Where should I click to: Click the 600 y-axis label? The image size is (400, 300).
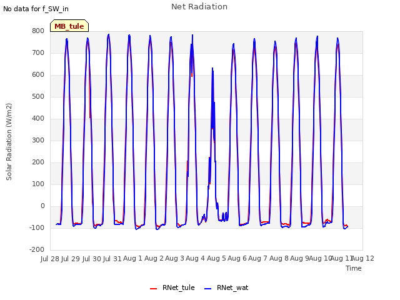coord(38,75)
